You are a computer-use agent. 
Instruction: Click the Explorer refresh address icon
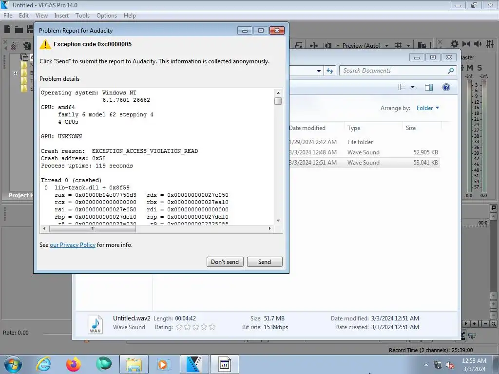click(x=330, y=71)
